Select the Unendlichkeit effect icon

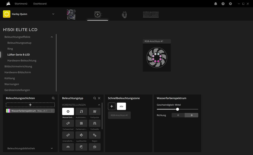click(x=68, y=135)
